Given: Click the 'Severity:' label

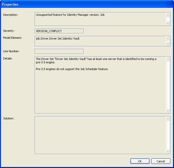Looking at the screenshot, I should tap(9, 31).
